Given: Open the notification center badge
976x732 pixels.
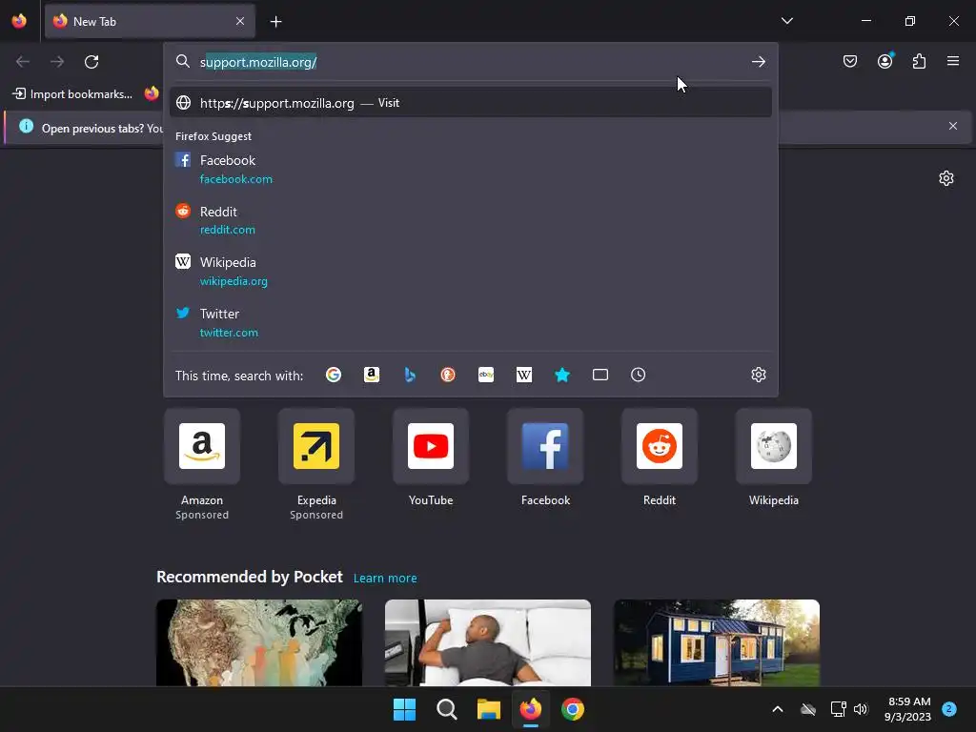Looking at the screenshot, I should point(949,709).
